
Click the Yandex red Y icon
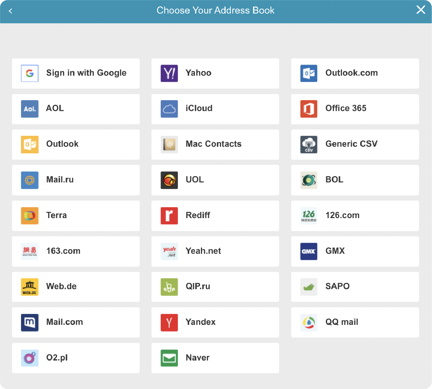[x=169, y=323]
